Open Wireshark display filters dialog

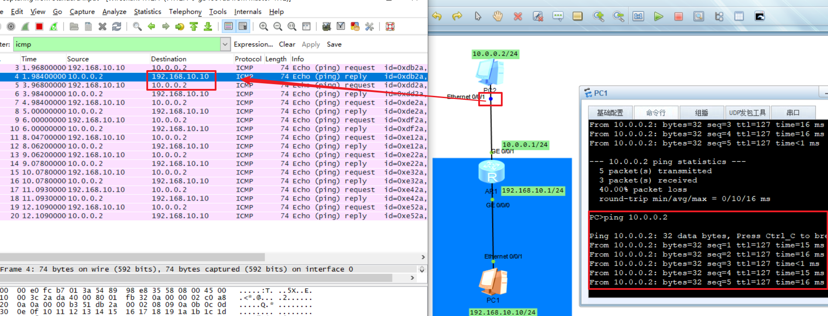click(x=341, y=27)
